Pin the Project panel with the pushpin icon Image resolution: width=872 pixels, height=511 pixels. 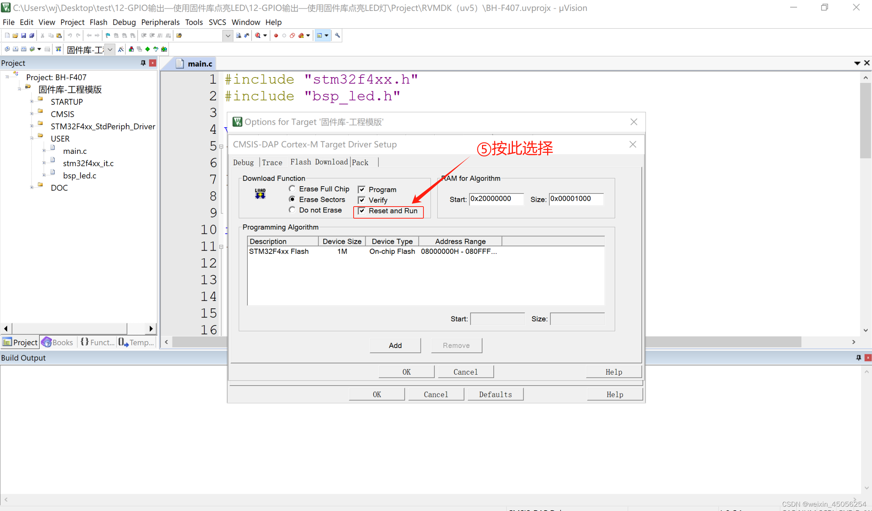pyautogui.click(x=143, y=63)
